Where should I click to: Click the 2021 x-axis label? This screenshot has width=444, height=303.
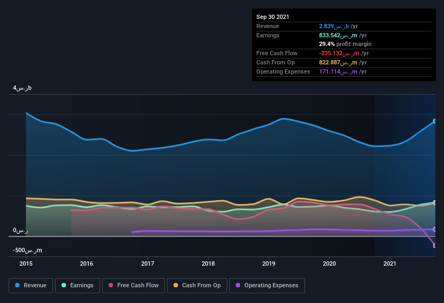click(x=390, y=264)
